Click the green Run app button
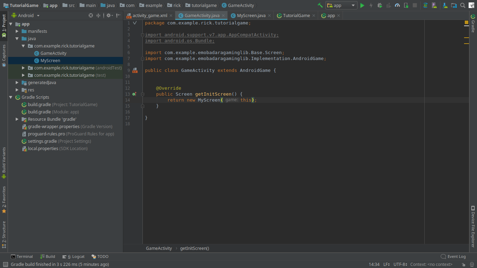477x268 pixels. pos(362,5)
